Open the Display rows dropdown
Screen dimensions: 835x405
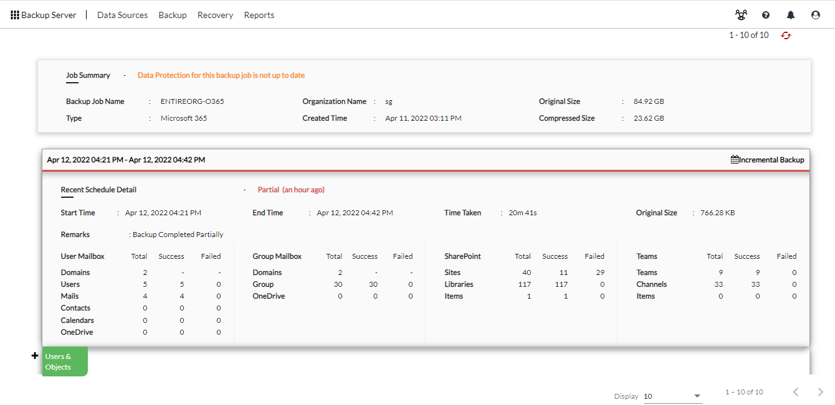tap(673, 396)
